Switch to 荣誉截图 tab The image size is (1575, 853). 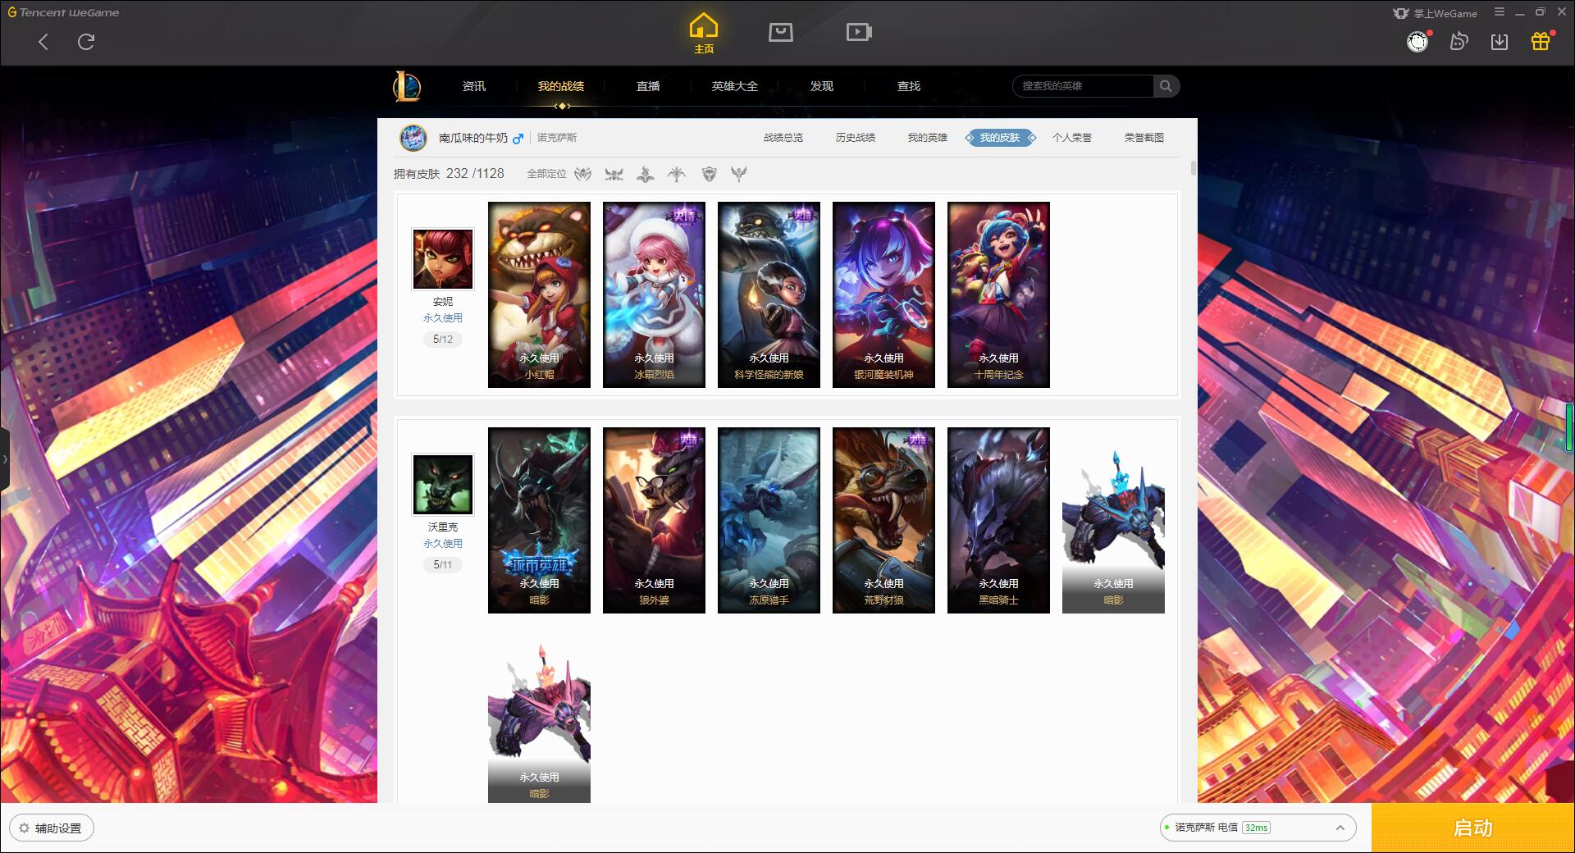[1144, 138]
